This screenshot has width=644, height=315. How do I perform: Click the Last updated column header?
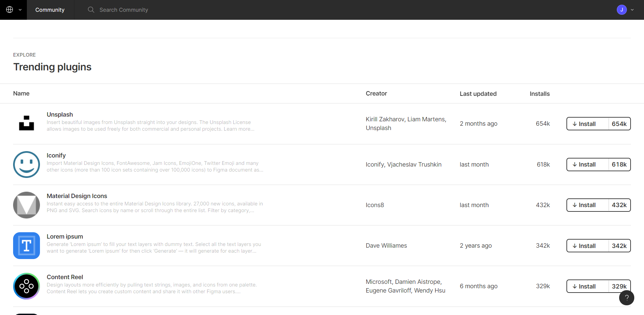point(478,94)
